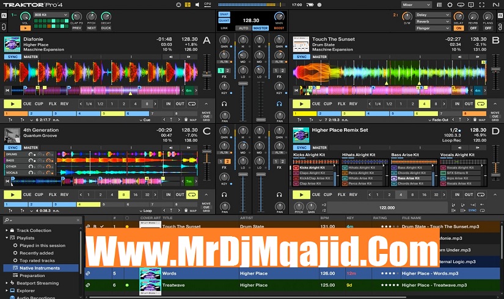Toggle SYNC on Deck A
Viewport: 504px width, 299px height.
pyautogui.click(x=13, y=57)
